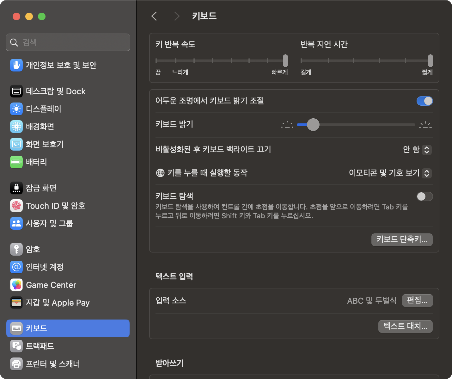Screen dimensions: 452x379
Task: Click the 느리게 label
Action: pos(180,72)
